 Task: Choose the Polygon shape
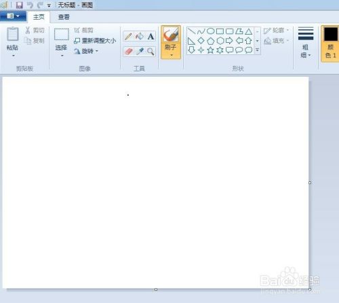(x=239, y=31)
